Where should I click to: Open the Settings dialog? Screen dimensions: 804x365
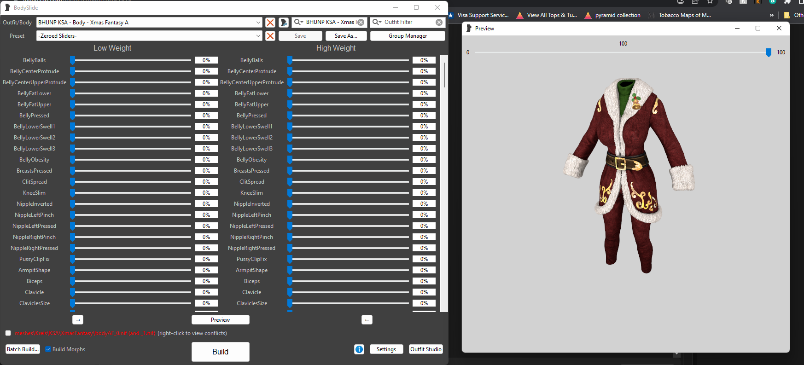tap(386, 349)
